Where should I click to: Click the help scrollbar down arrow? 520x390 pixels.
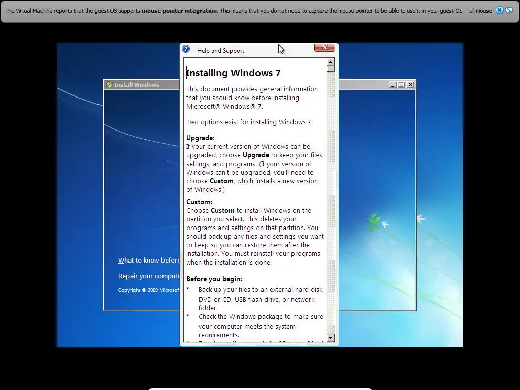pyautogui.click(x=330, y=338)
